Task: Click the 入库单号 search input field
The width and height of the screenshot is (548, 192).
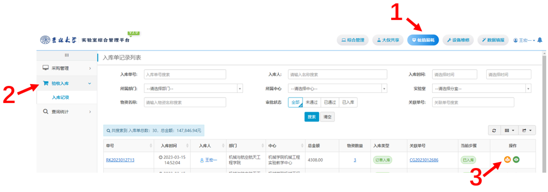Action: click(185, 74)
